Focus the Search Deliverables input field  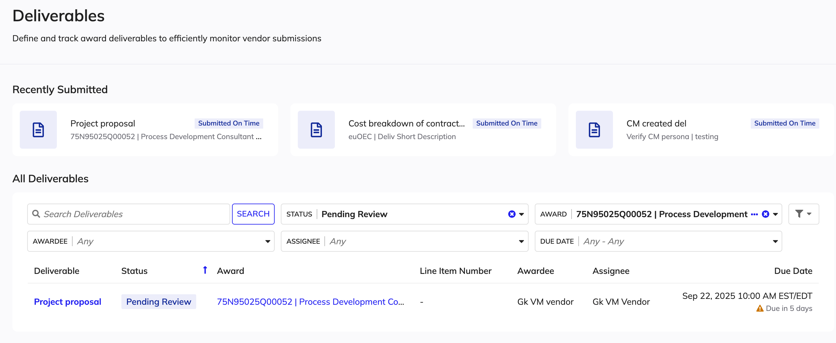[x=129, y=214]
